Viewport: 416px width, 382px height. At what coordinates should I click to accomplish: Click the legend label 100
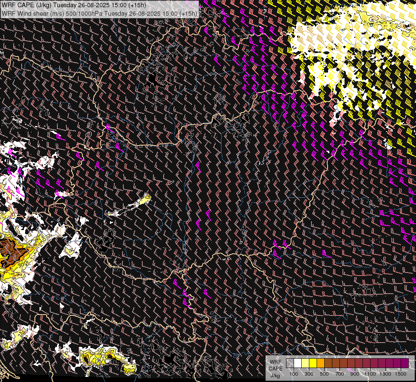[x=294, y=374]
